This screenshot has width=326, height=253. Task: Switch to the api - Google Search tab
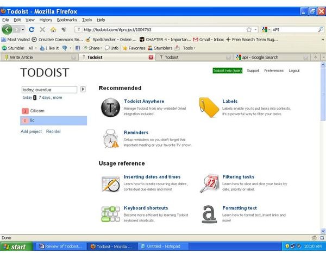(x=272, y=58)
